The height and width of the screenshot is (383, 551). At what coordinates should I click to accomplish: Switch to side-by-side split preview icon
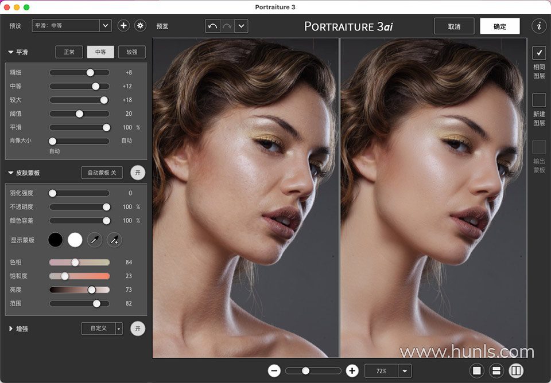[517, 371]
